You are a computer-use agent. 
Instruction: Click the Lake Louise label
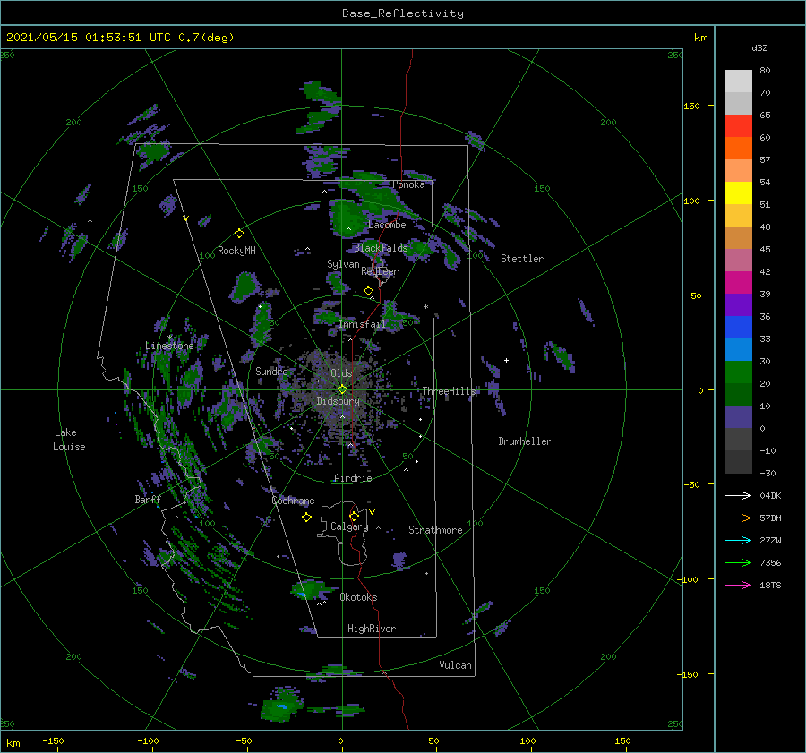pos(69,440)
